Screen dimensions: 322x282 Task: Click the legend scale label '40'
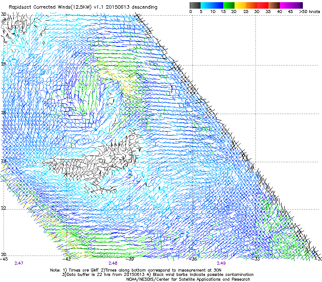(279, 12)
